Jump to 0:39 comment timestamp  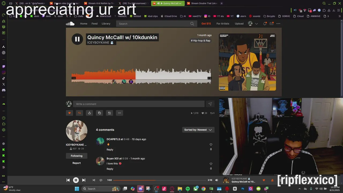click(125, 158)
